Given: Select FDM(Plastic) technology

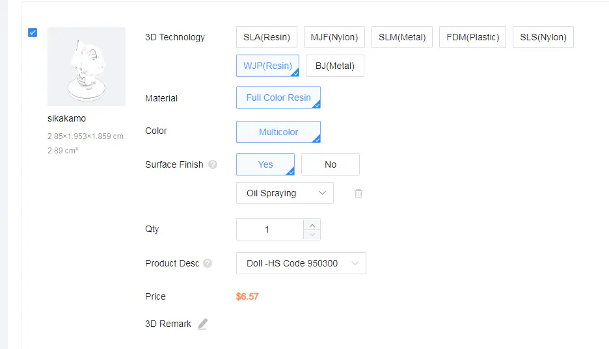Looking at the screenshot, I should 472,37.
